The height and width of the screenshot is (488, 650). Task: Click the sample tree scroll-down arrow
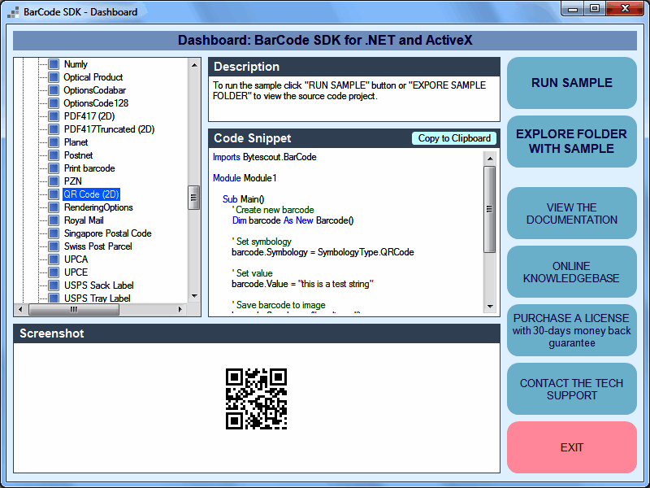[x=194, y=296]
